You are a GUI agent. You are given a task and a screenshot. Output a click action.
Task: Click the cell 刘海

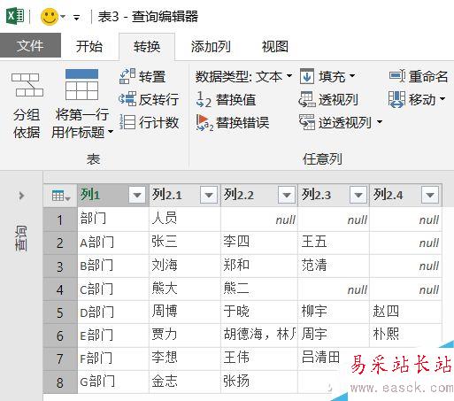pyautogui.click(x=185, y=266)
